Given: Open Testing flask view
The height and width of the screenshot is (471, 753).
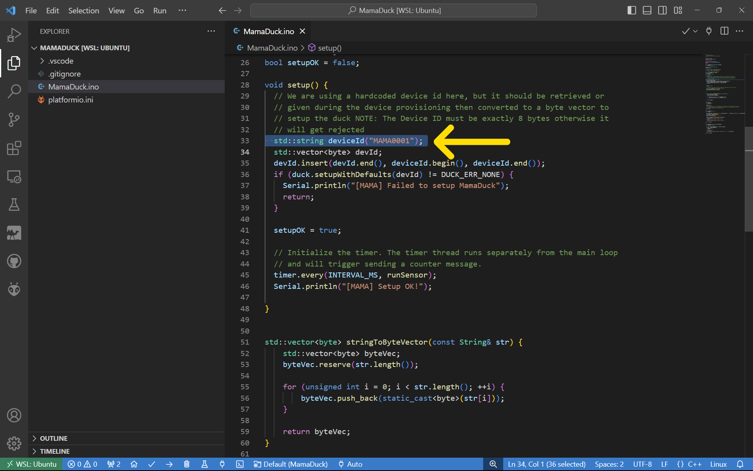Looking at the screenshot, I should coord(14,204).
